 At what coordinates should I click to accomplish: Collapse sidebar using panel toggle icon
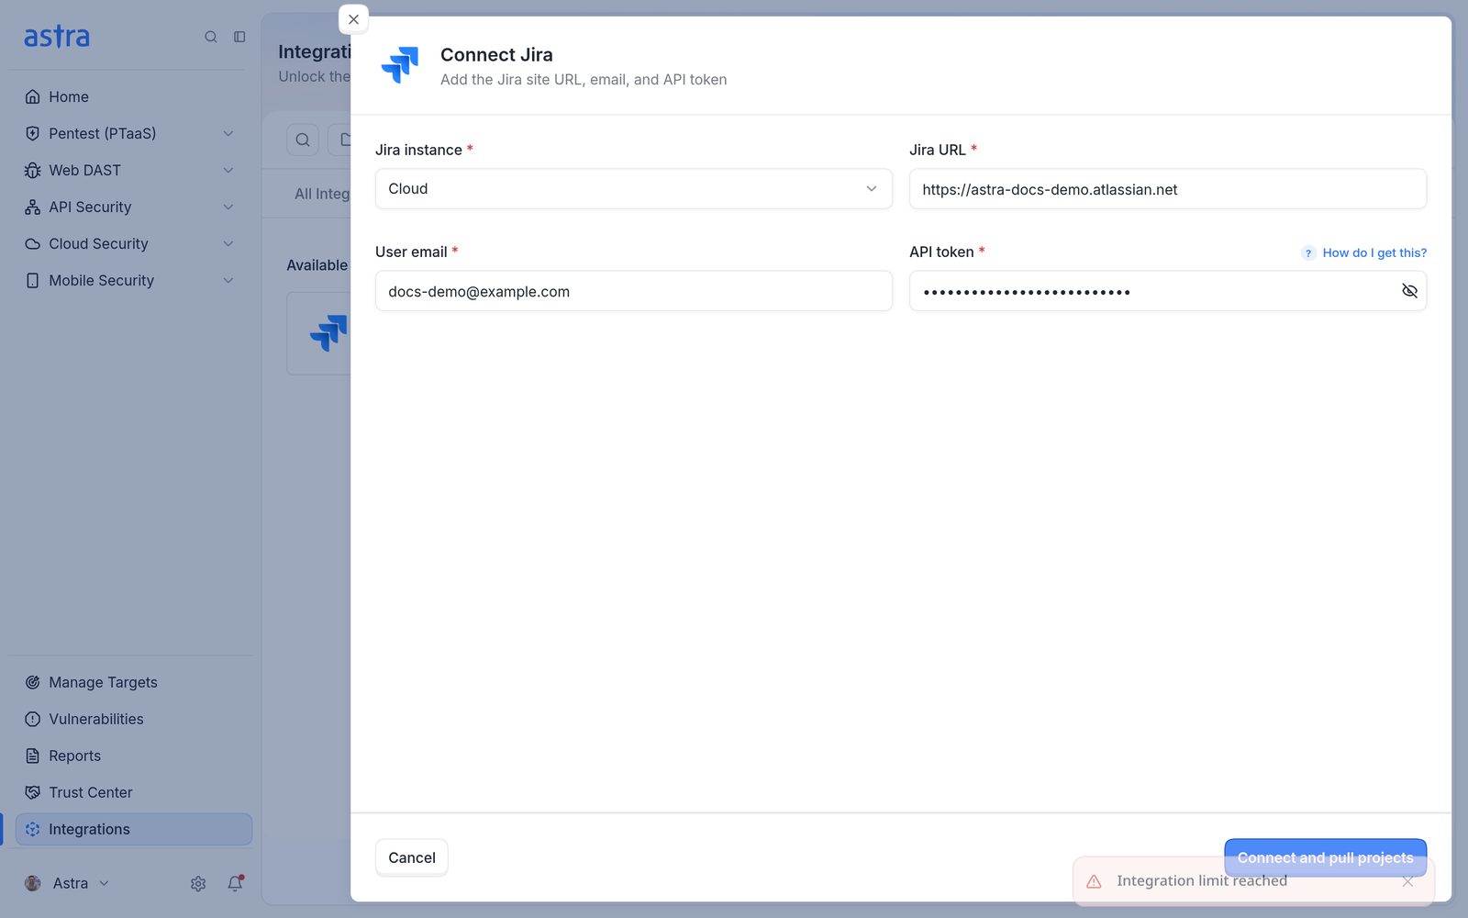click(x=239, y=37)
